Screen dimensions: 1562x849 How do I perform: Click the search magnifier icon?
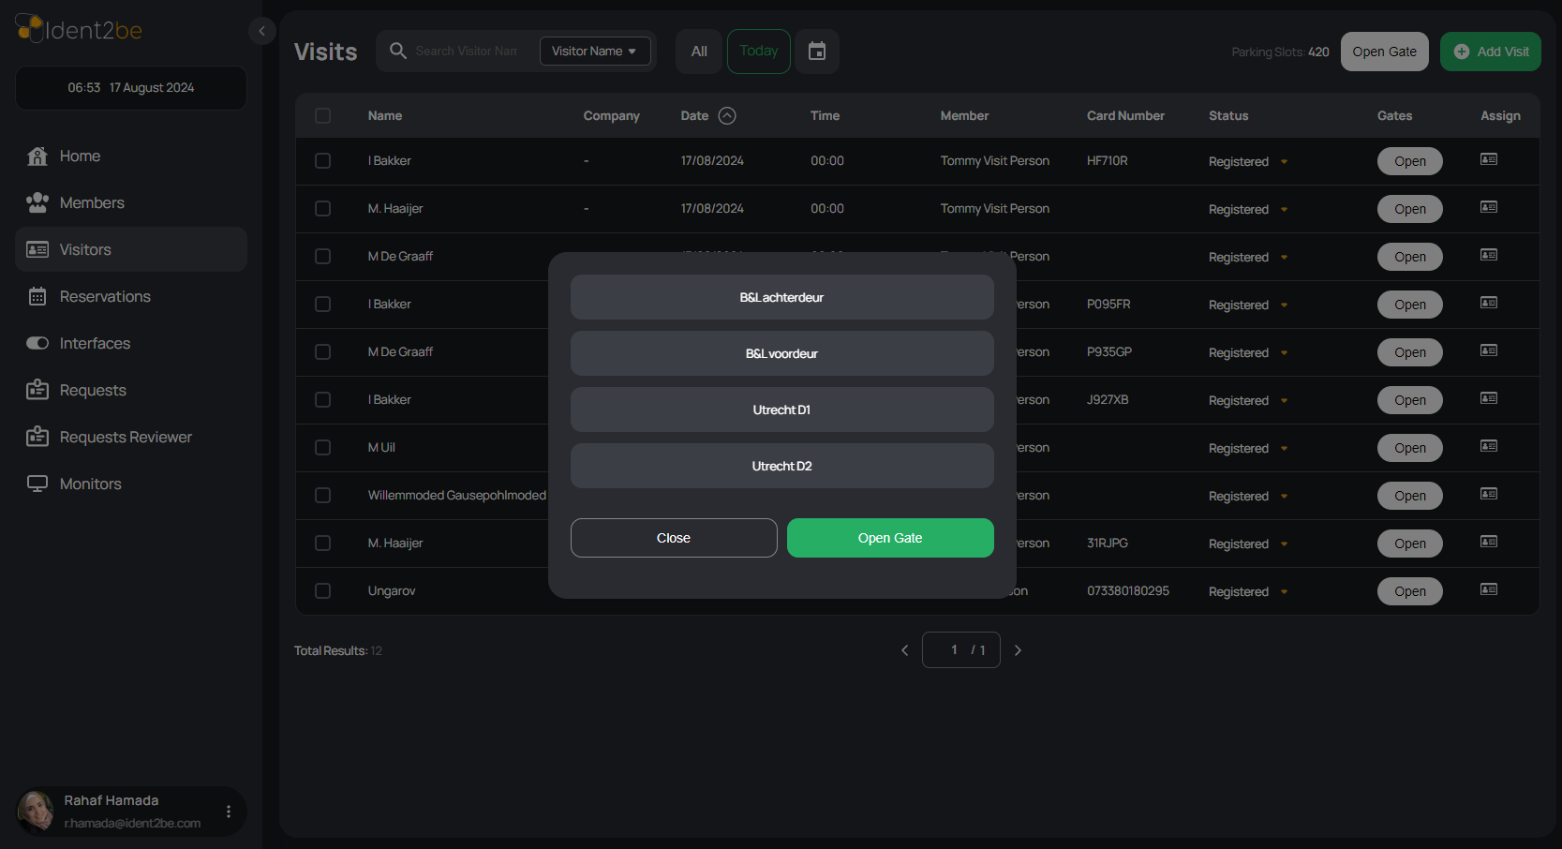pyautogui.click(x=398, y=51)
